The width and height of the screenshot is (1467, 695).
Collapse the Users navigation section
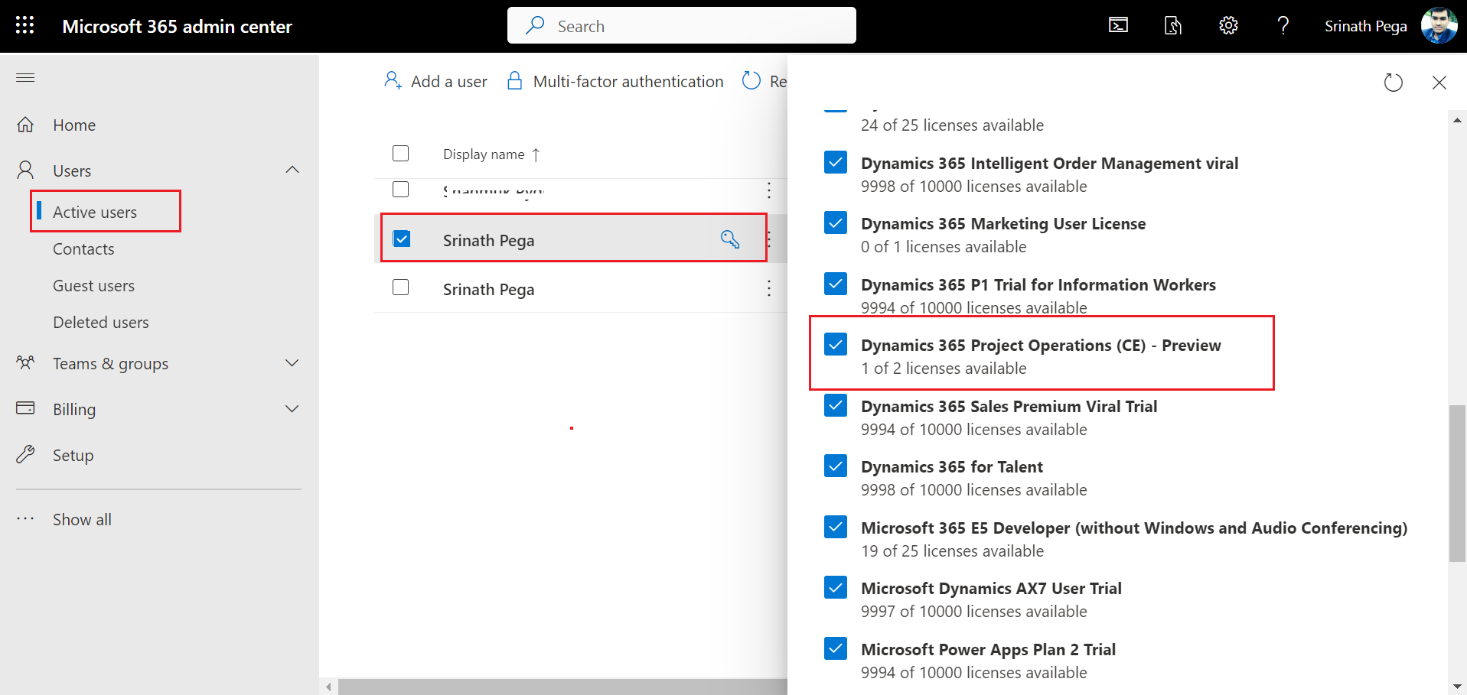coord(292,170)
